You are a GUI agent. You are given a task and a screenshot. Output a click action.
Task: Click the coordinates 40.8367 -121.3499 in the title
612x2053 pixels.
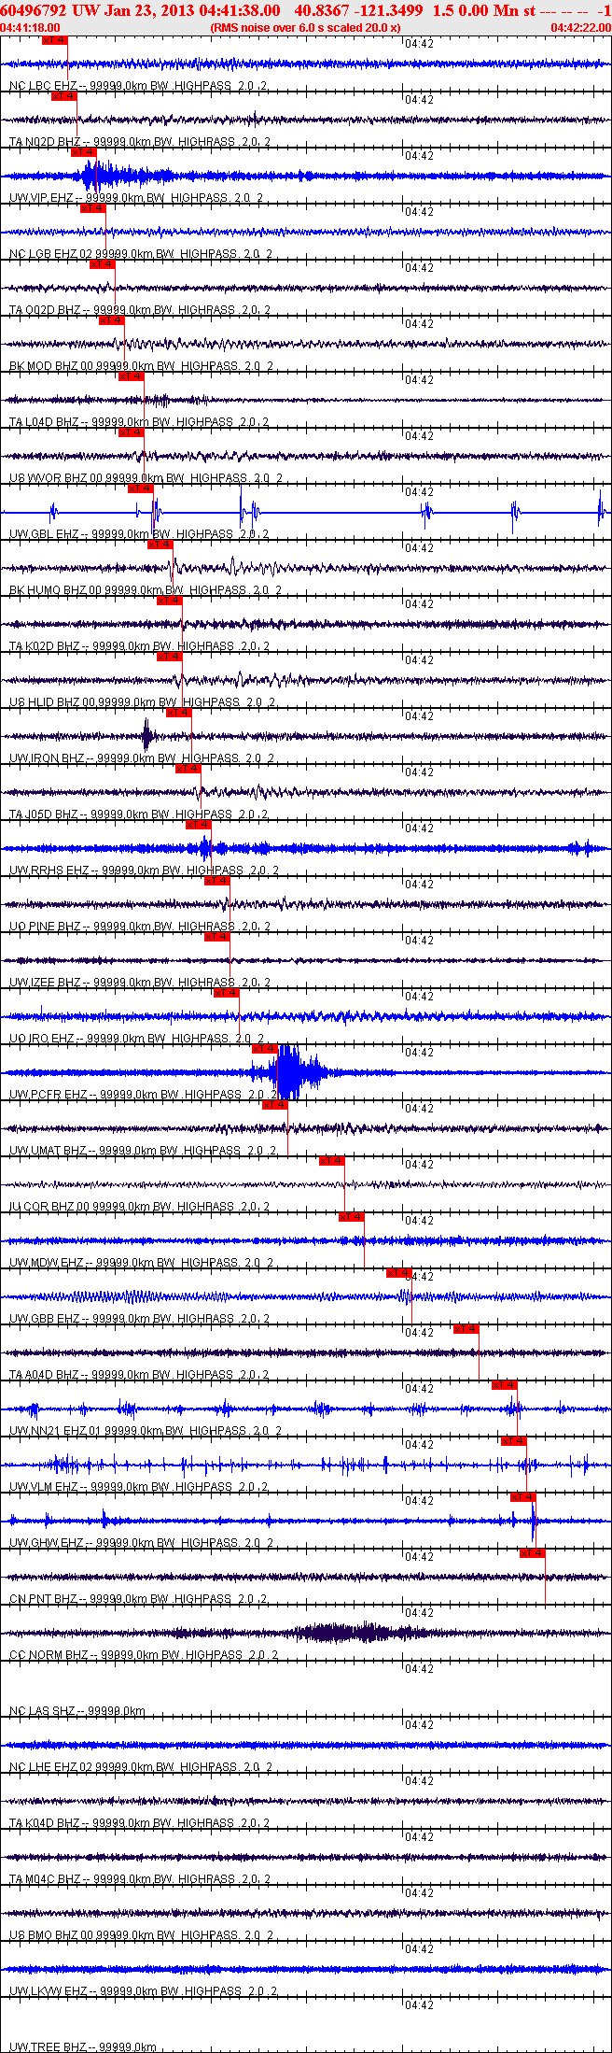point(358,10)
